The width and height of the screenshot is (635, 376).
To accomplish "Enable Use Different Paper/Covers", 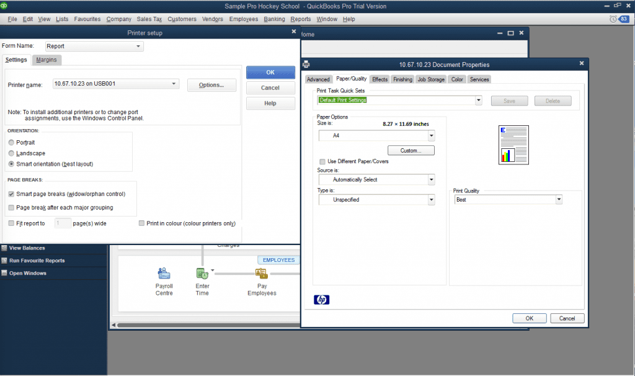I will tap(322, 161).
